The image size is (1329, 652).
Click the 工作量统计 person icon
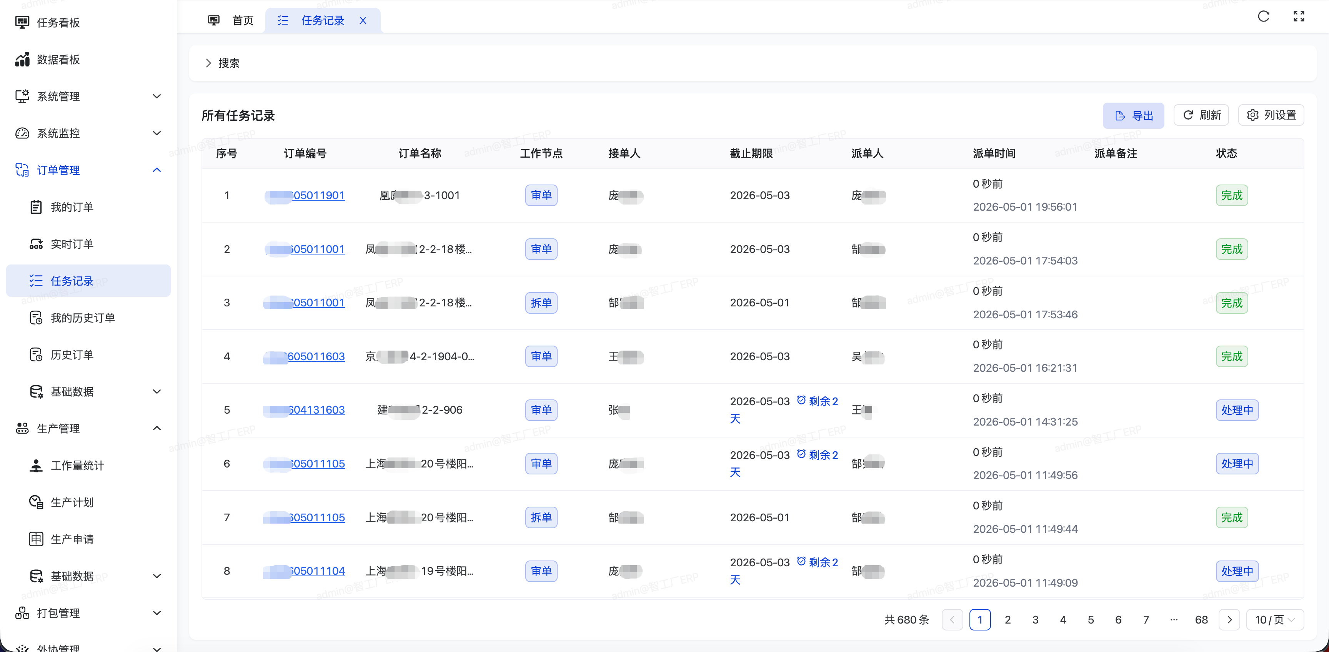click(x=36, y=465)
